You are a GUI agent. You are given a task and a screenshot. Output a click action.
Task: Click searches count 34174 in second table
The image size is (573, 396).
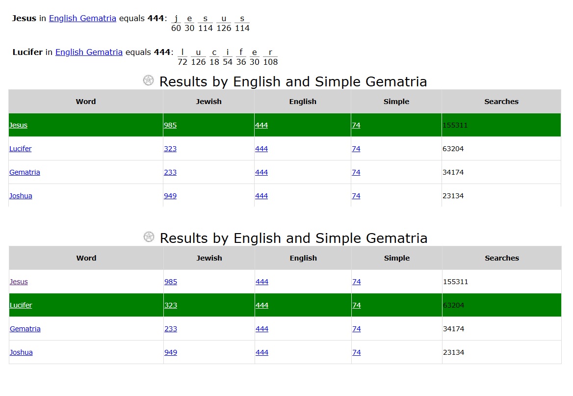coord(453,329)
